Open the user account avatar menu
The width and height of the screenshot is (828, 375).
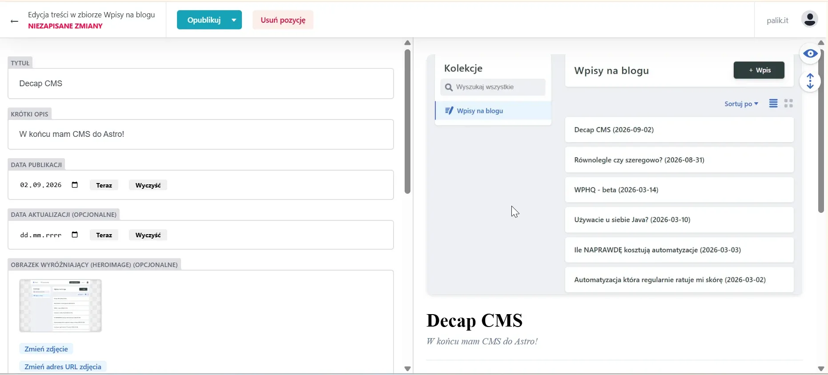[x=809, y=19]
